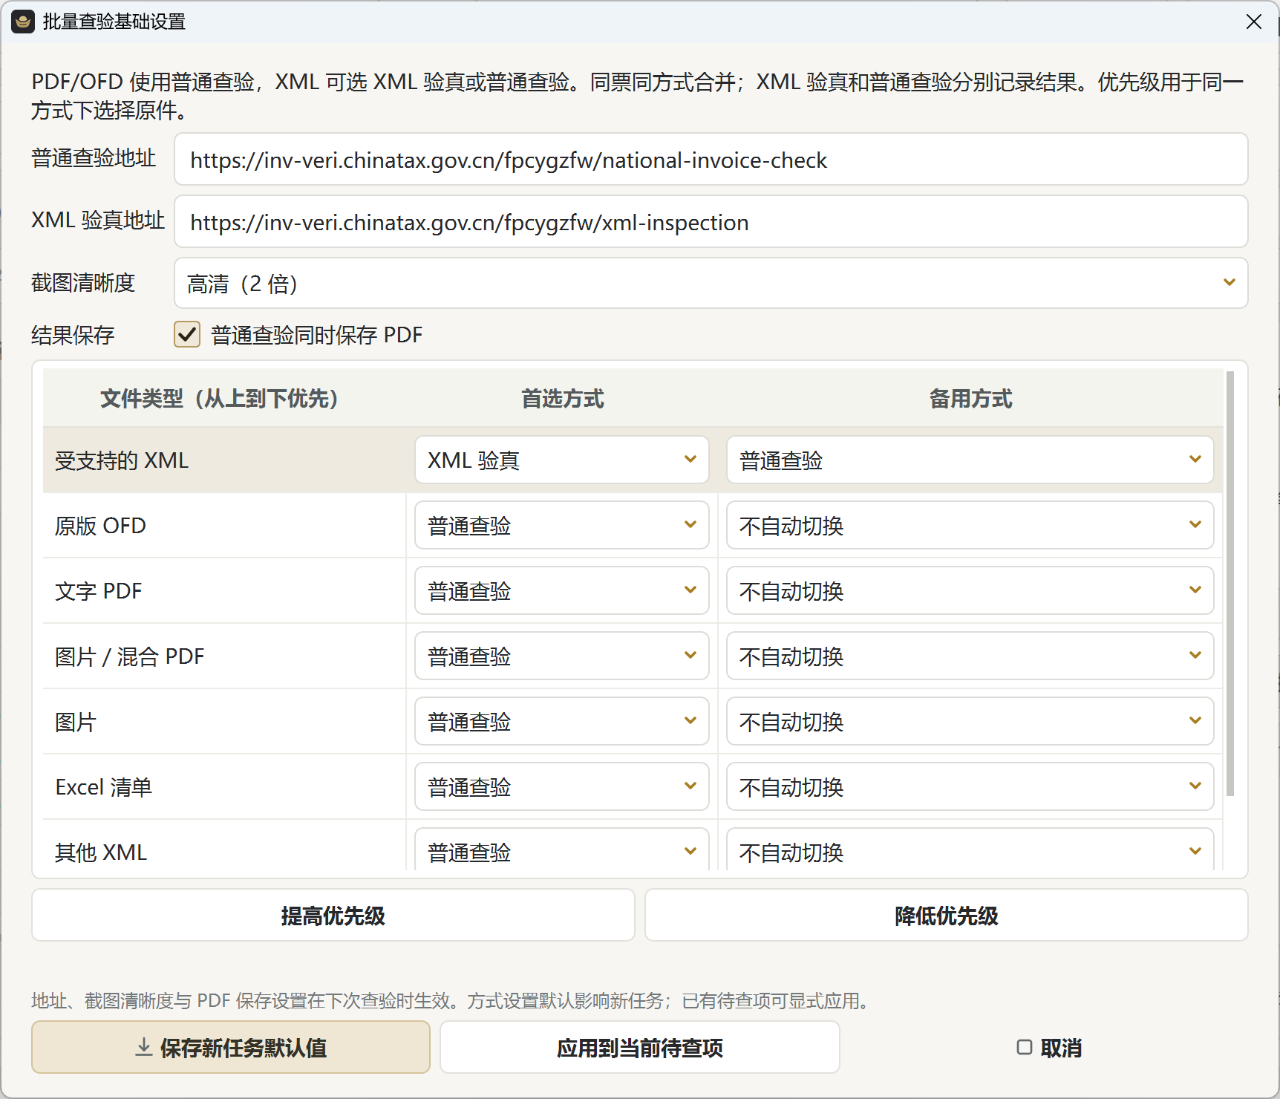Select the 图片 / 混合 PDF row

click(x=224, y=656)
